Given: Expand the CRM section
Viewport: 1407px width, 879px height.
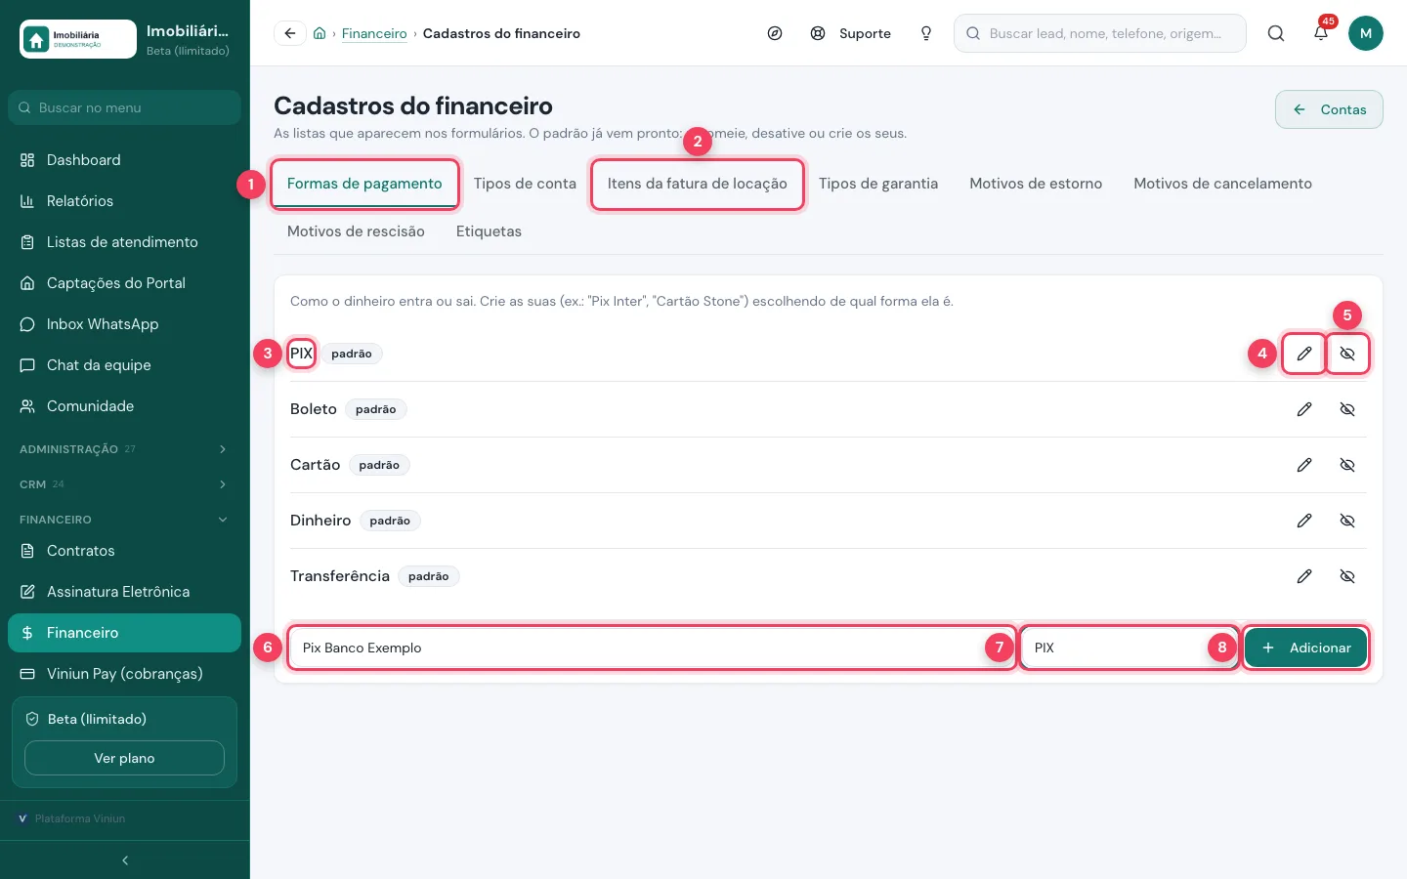Looking at the screenshot, I should 124,484.
